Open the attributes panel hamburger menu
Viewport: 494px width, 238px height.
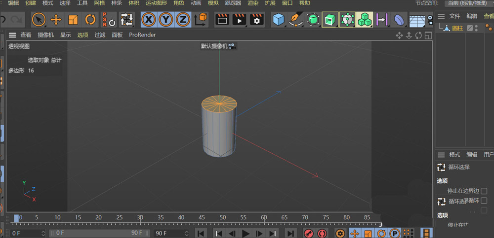coord(441,154)
